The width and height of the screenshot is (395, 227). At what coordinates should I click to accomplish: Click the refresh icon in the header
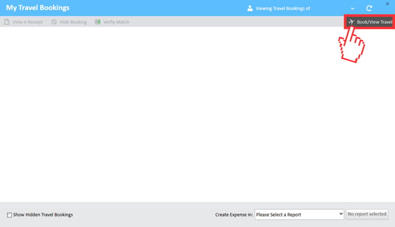pyautogui.click(x=369, y=8)
